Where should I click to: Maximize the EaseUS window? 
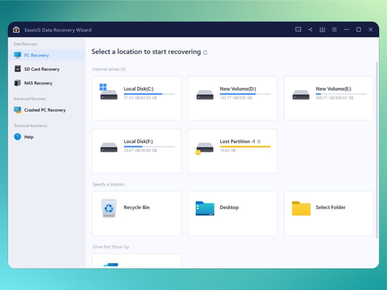[359, 30]
